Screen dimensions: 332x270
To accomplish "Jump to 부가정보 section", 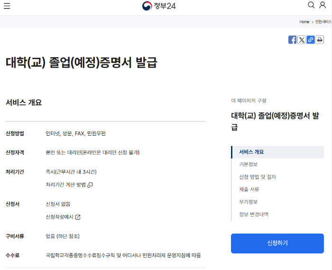I will [x=249, y=202].
